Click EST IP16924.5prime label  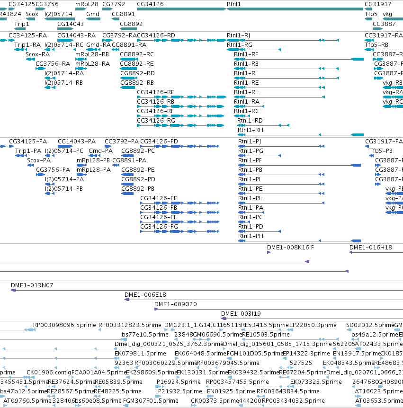(178, 382)
